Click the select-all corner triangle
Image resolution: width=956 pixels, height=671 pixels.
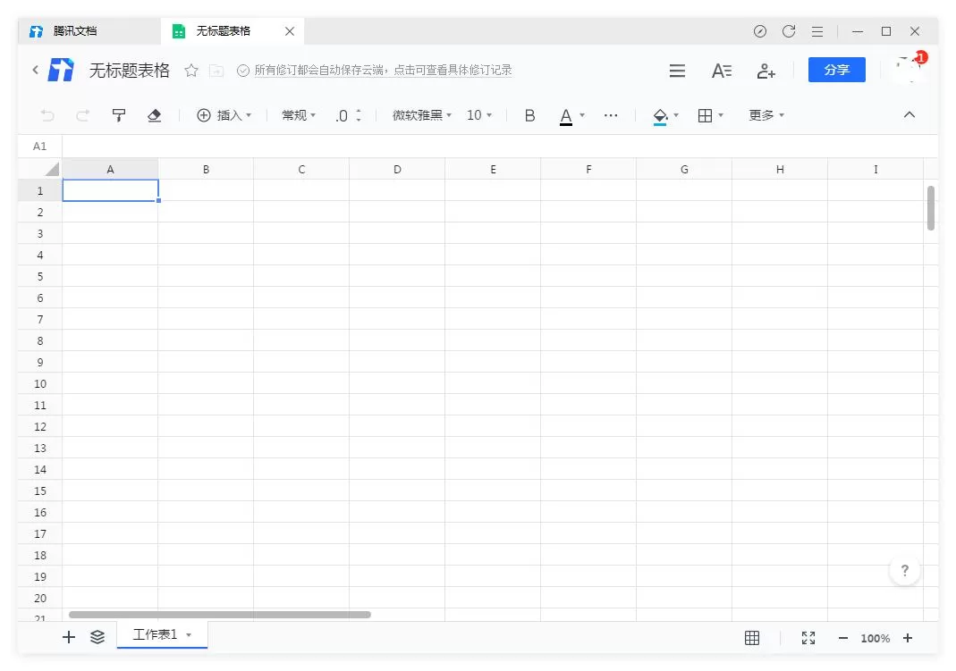(x=53, y=169)
